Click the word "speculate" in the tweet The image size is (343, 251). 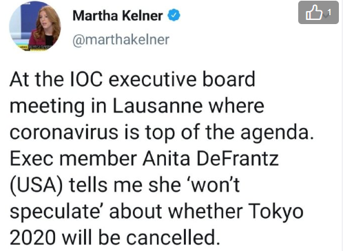(54, 213)
